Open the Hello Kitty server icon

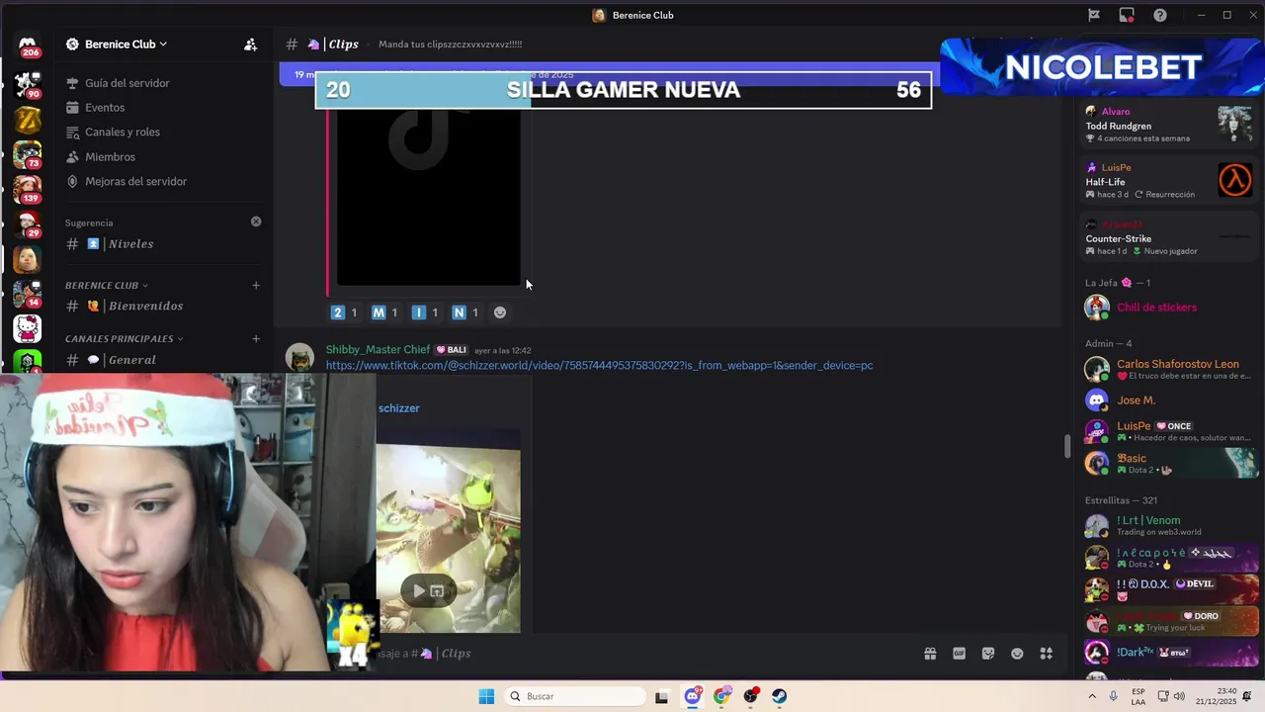pyautogui.click(x=28, y=328)
